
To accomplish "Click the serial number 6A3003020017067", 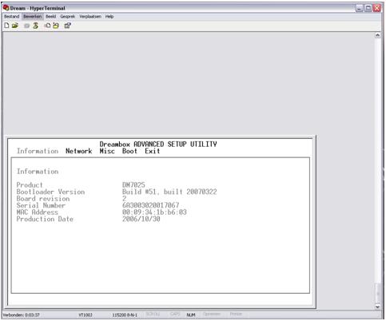I will coord(150,205).
